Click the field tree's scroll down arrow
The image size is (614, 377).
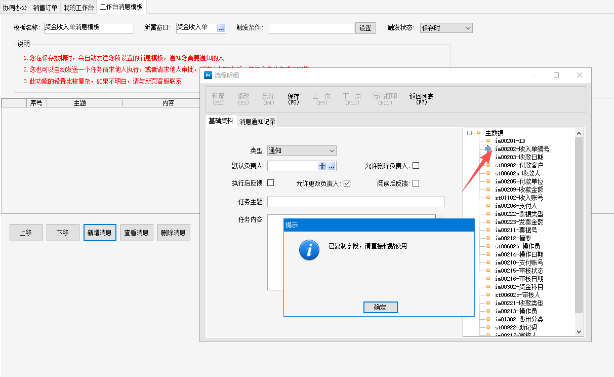[580, 331]
